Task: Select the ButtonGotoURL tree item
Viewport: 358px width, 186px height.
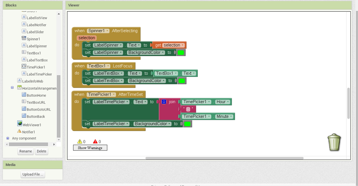Action: [39, 109]
